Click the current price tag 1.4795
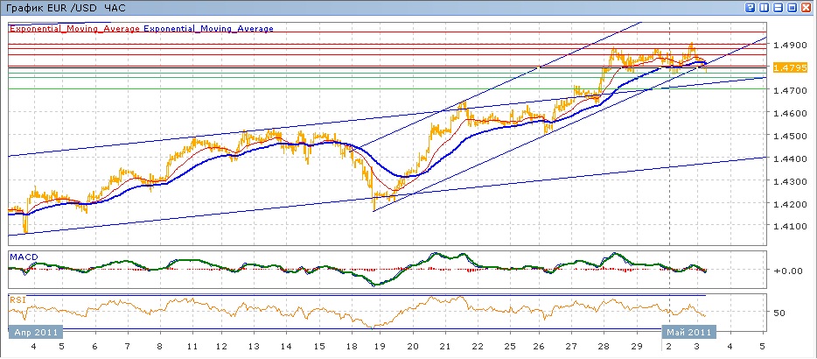The width and height of the screenshot is (817, 359). (x=791, y=67)
